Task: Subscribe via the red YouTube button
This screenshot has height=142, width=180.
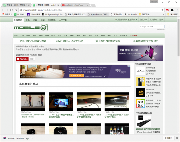Action: [x=22, y=59]
